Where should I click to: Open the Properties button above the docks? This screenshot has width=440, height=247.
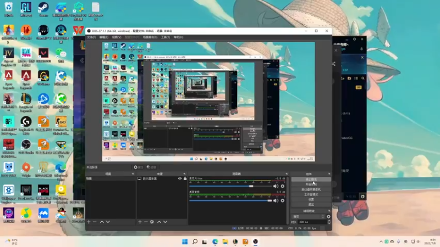click(x=139, y=167)
